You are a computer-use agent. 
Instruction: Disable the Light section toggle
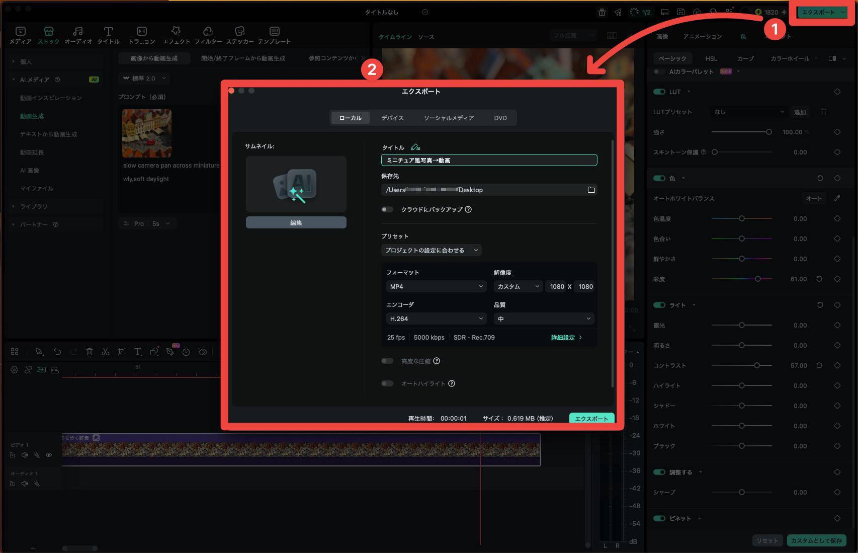click(659, 305)
